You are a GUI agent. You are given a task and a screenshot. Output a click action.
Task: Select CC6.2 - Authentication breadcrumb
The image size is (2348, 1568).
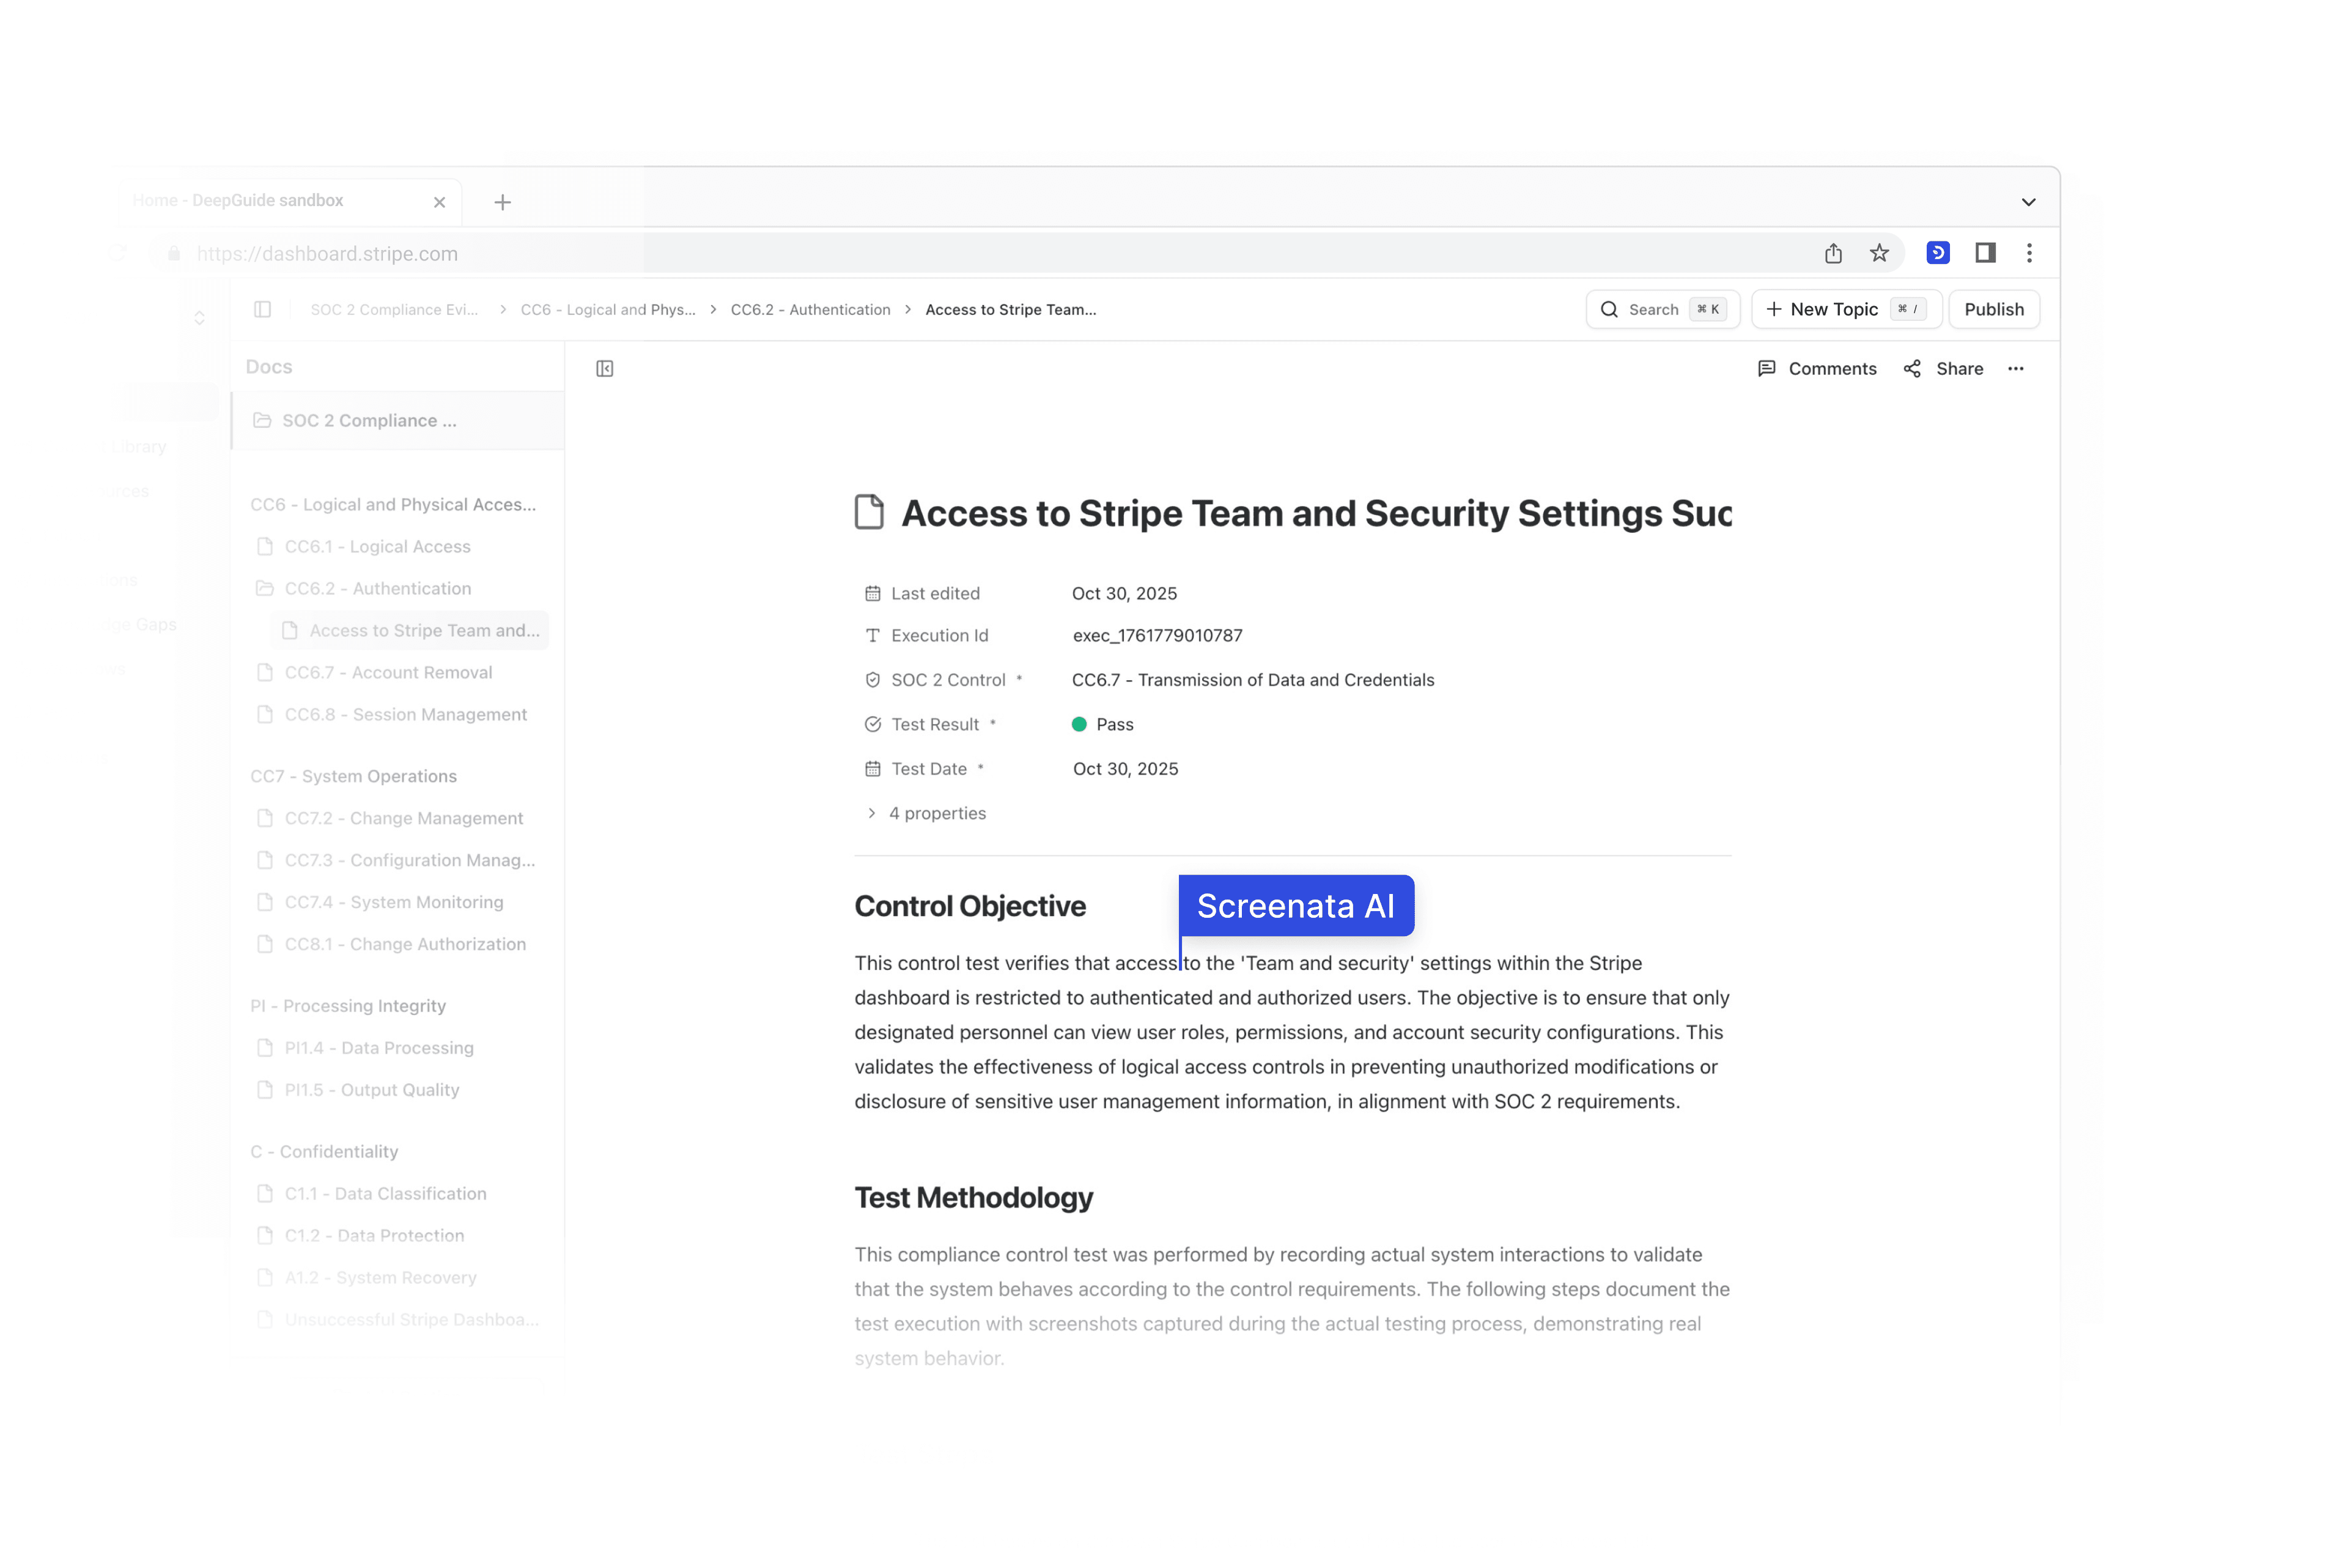tap(810, 309)
